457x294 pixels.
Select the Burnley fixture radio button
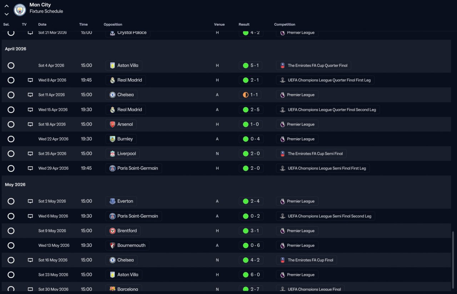tap(11, 139)
